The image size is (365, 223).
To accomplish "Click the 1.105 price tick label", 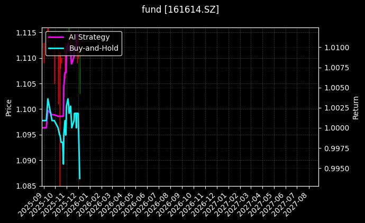I will (x=26, y=83).
